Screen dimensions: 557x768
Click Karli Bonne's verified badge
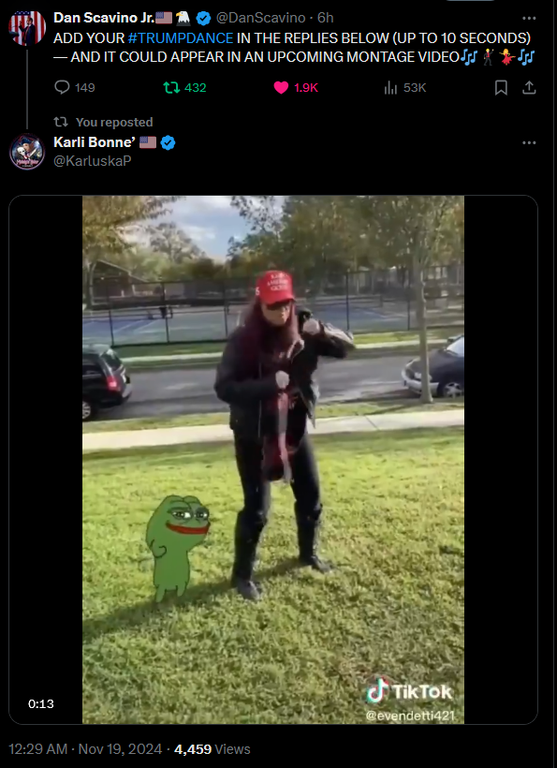(x=168, y=142)
